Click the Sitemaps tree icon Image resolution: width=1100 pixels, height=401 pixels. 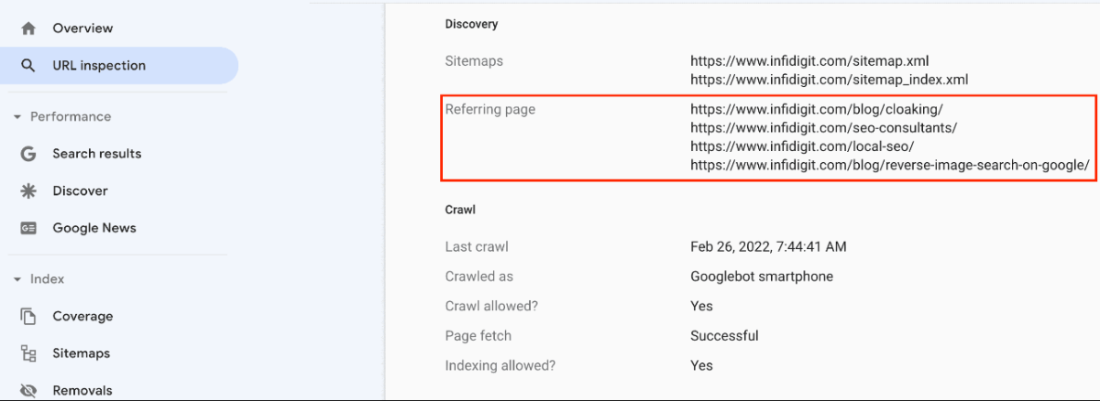tap(28, 353)
